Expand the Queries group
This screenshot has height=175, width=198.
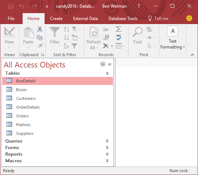coord(107,141)
